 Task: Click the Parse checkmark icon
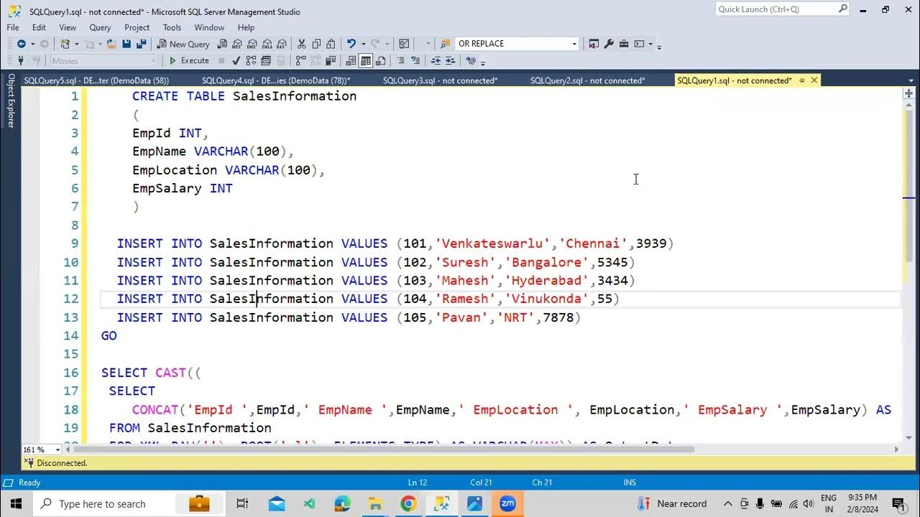(236, 60)
